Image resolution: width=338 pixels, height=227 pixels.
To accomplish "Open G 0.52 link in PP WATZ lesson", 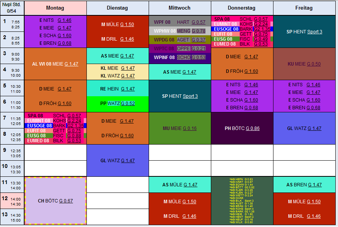I will click(128, 104).
